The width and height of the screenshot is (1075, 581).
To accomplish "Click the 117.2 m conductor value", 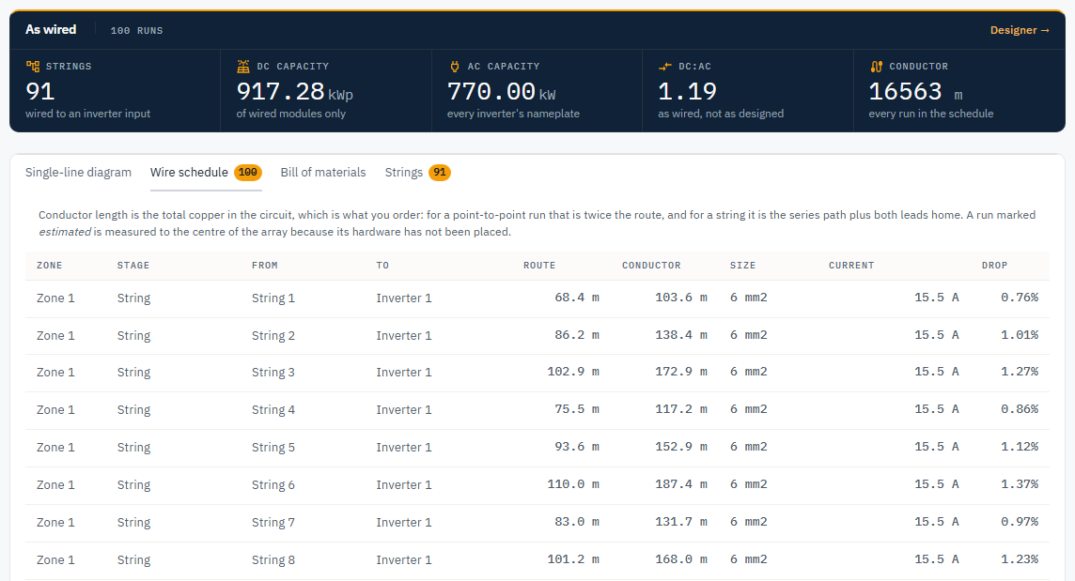I will [680, 409].
